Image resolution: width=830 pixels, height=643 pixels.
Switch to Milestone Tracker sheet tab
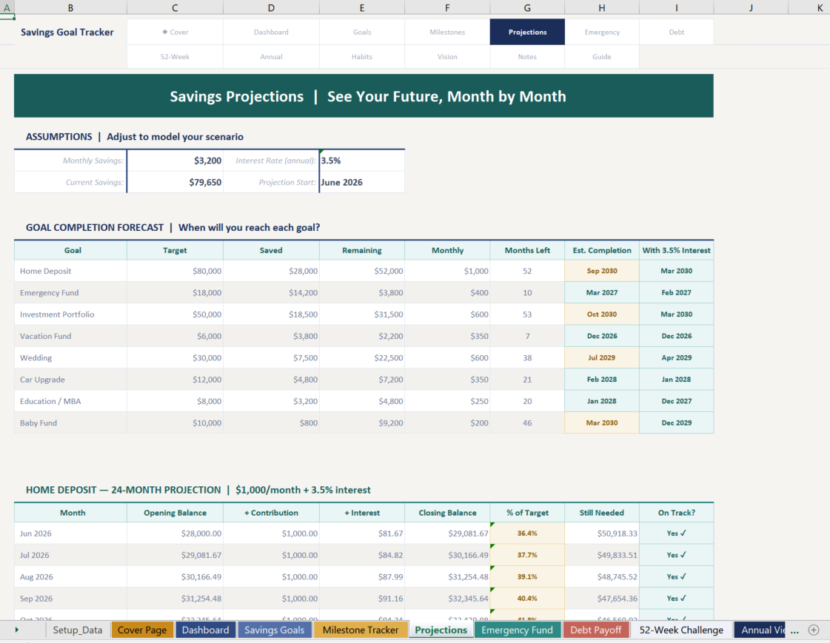pyautogui.click(x=361, y=630)
